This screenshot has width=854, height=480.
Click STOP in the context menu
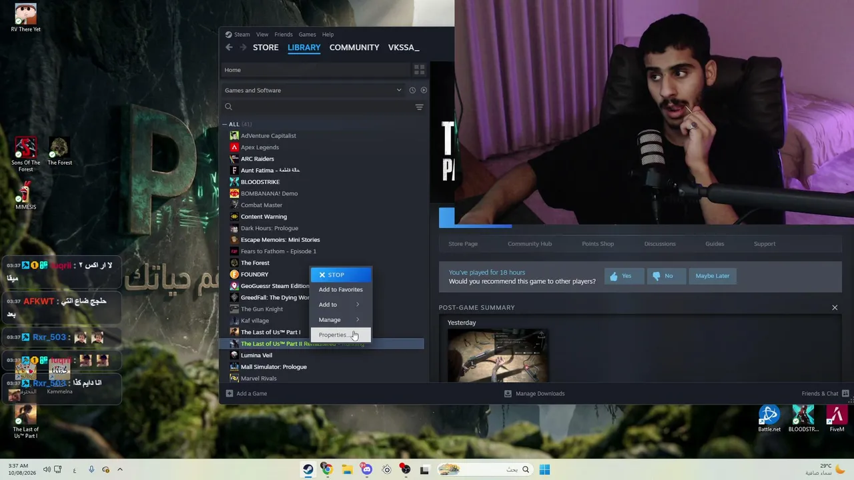(x=340, y=275)
